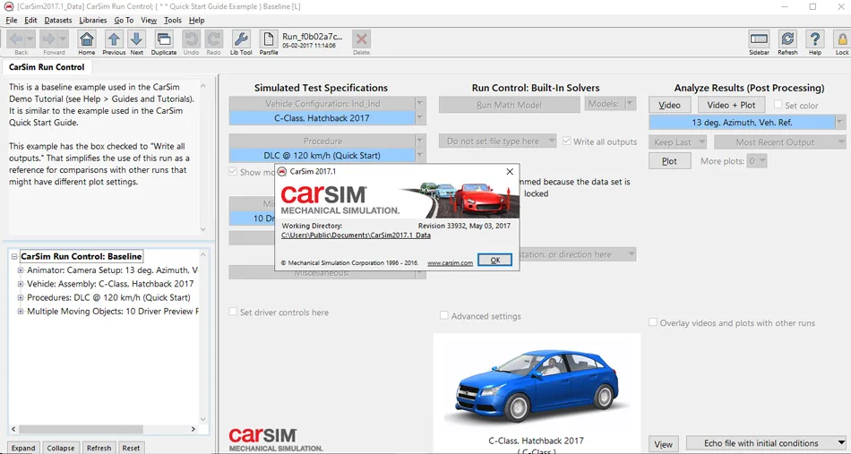
Task: Click OK in the CarSim about dialog
Action: pos(494,260)
